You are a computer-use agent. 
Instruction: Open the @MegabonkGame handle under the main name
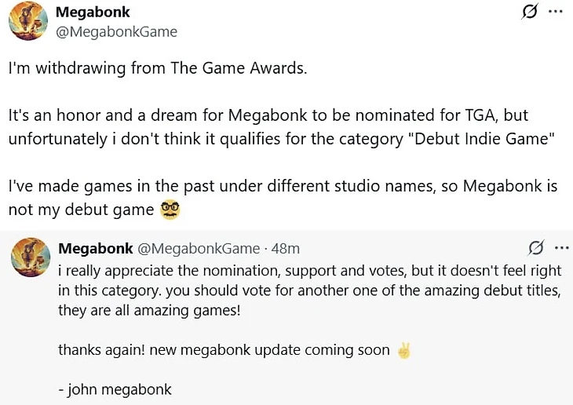coord(116,32)
